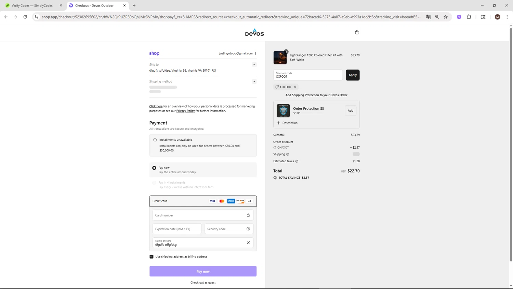
Task: Click the LightRanger product thumbnail
Action: (280, 58)
